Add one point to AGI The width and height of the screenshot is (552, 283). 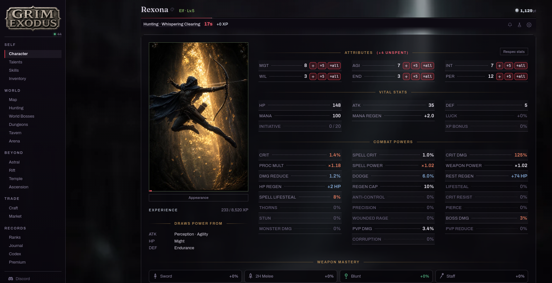click(406, 66)
